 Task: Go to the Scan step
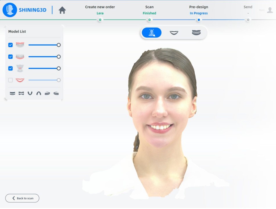(x=149, y=20)
